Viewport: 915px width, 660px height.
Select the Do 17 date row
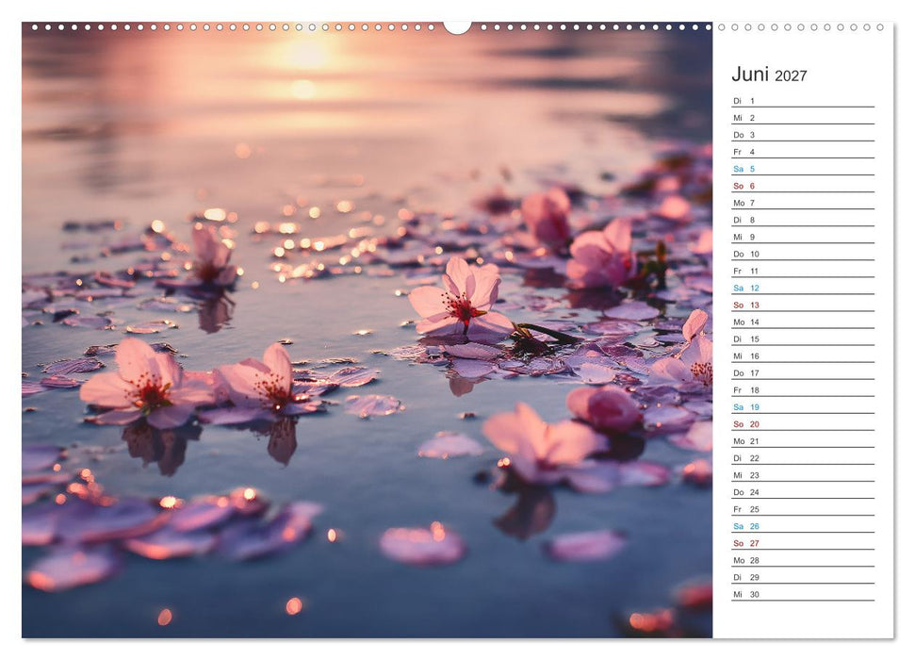(x=803, y=372)
